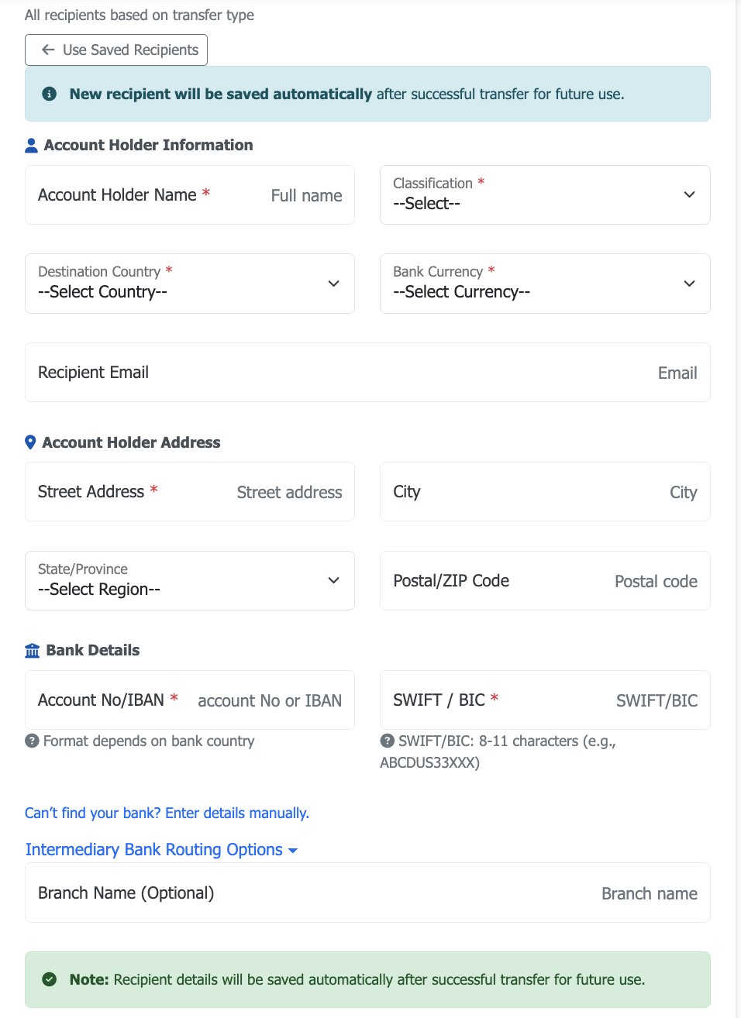Click the map pin icon beside Account Holder Address
This screenshot has height=1018, width=741.
click(x=30, y=442)
